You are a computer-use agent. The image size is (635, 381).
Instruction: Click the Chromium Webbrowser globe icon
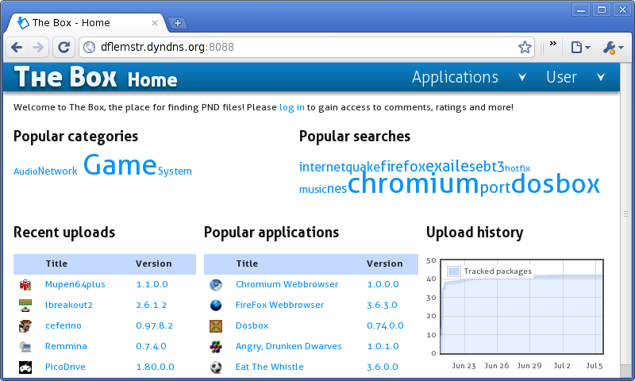216,284
